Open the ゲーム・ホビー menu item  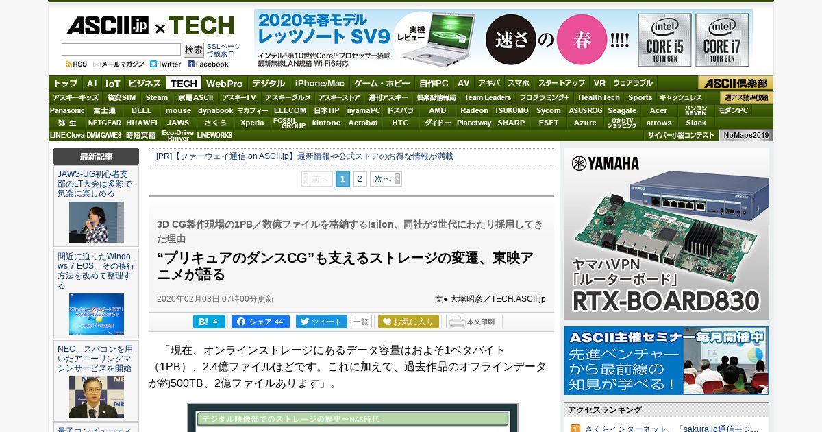tap(382, 83)
